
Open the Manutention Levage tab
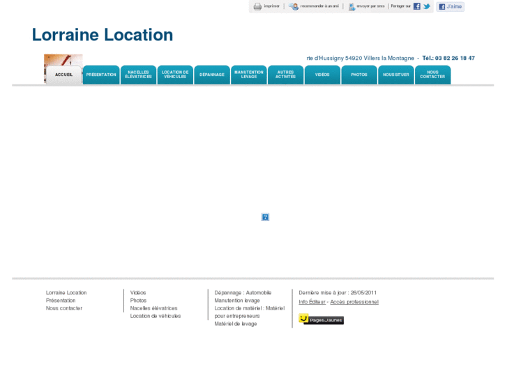pos(249,75)
